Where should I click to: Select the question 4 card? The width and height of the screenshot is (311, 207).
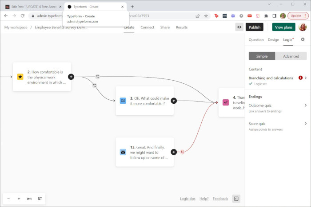click(x=231, y=102)
